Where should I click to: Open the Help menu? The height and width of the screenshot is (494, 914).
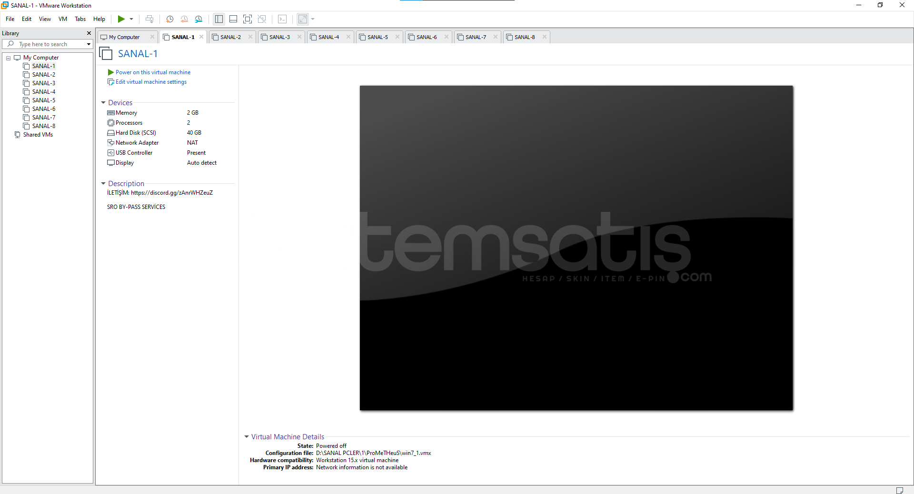coord(99,19)
